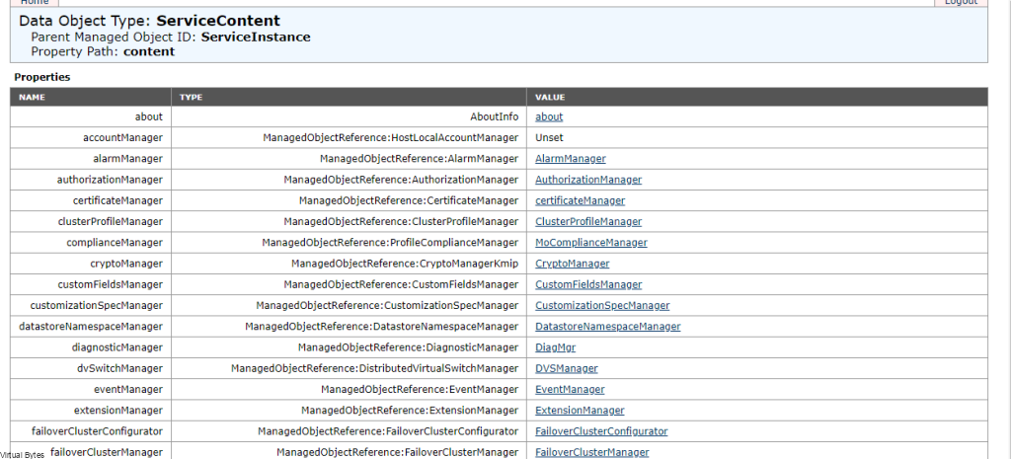The height and width of the screenshot is (459, 1011).
Task: Follow the AuthorizationManager link
Action: pos(588,180)
